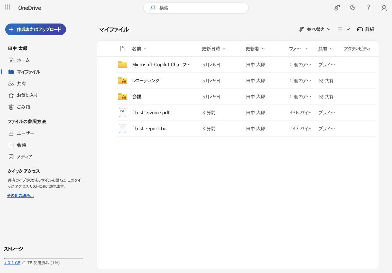The height and width of the screenshot is (273, 392).
Task: Click the 会議 shared folder icon in file list
Action: [x=122, y=97]
